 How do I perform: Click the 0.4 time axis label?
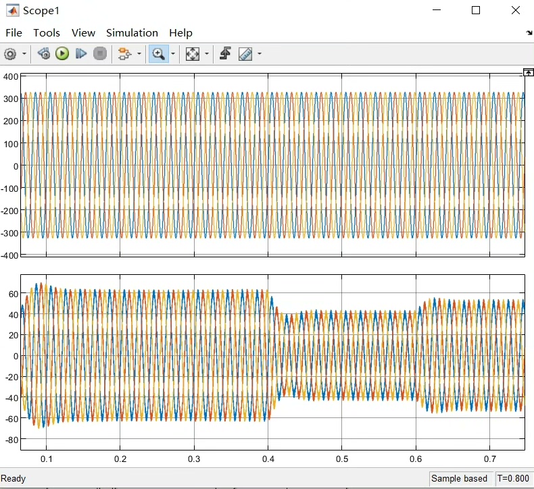point(268,459)
